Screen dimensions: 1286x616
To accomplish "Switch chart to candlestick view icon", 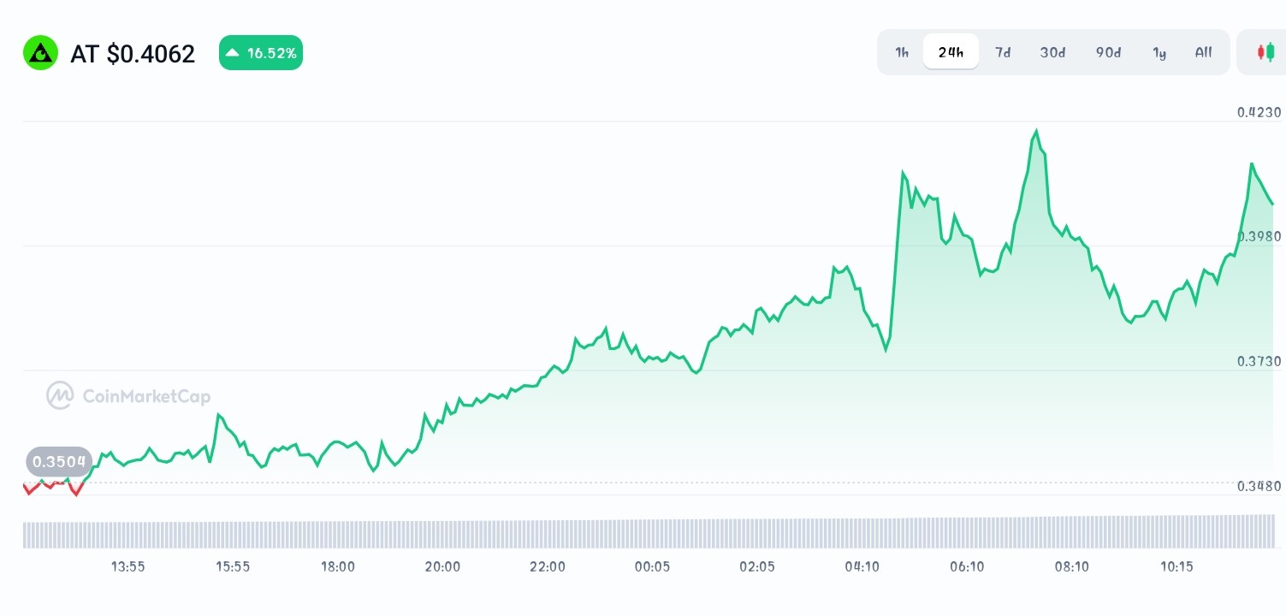I will click(x=1265, y=52).
